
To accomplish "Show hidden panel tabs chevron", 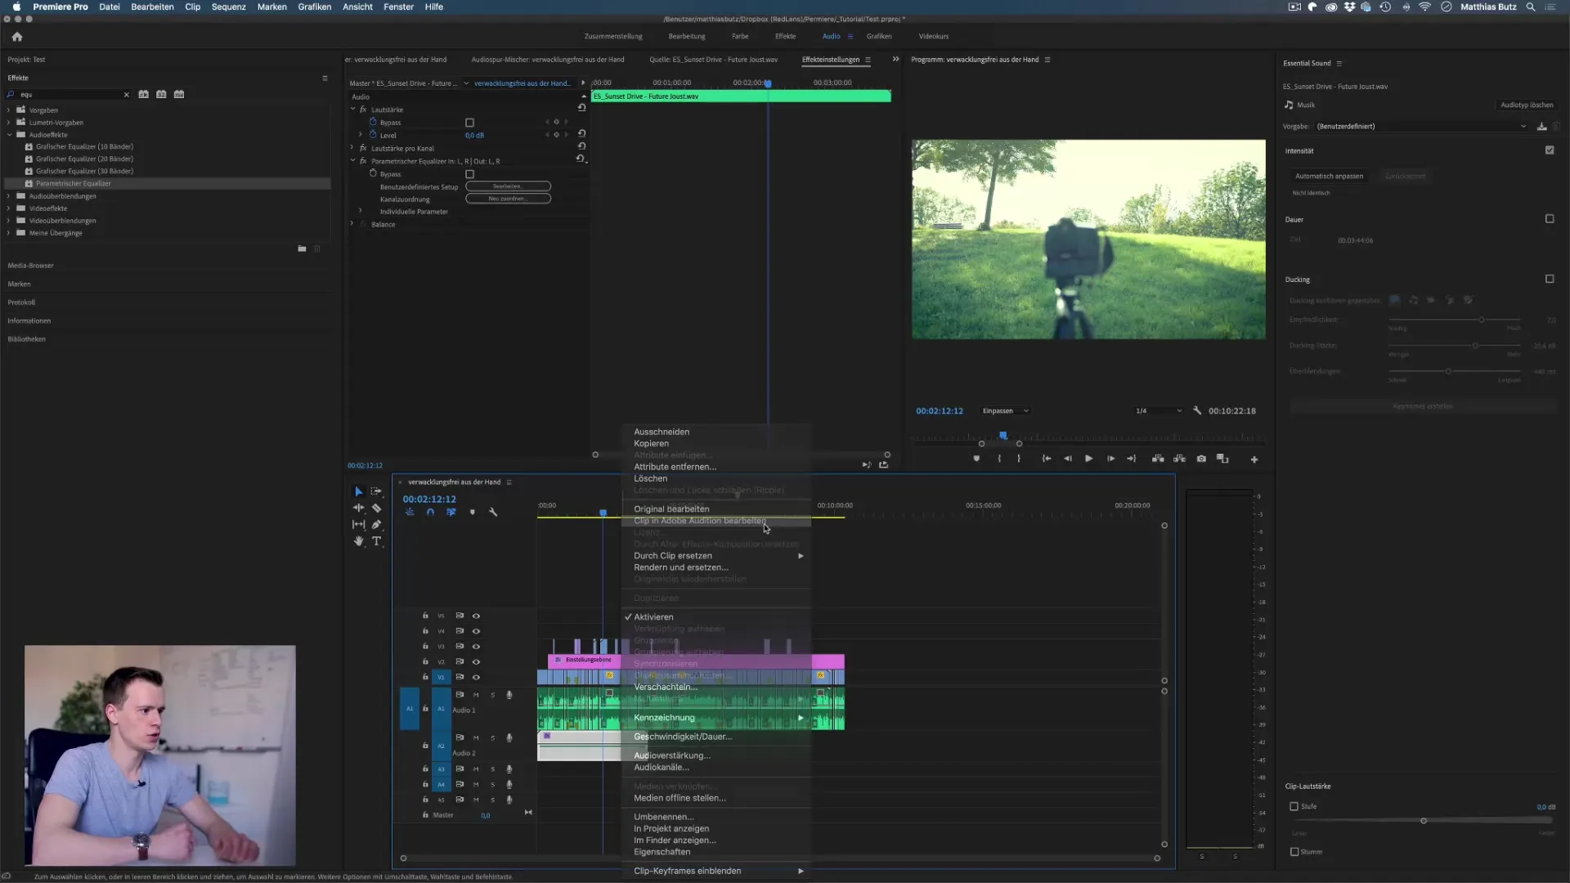I will click(x=895, y=59).
